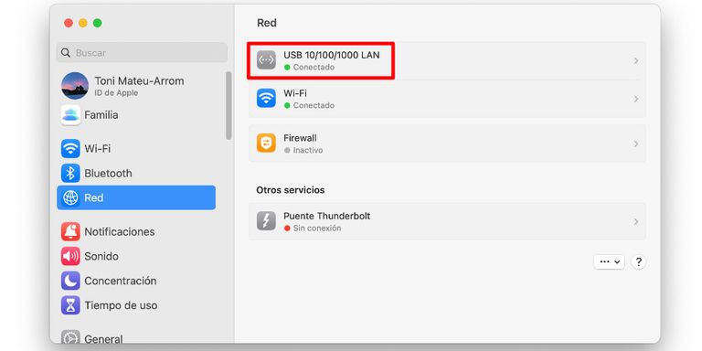The width and height of the screenshot is (702, 351).
Task: Click the Tiempo de uso hourglass icon
Action: 70,305
